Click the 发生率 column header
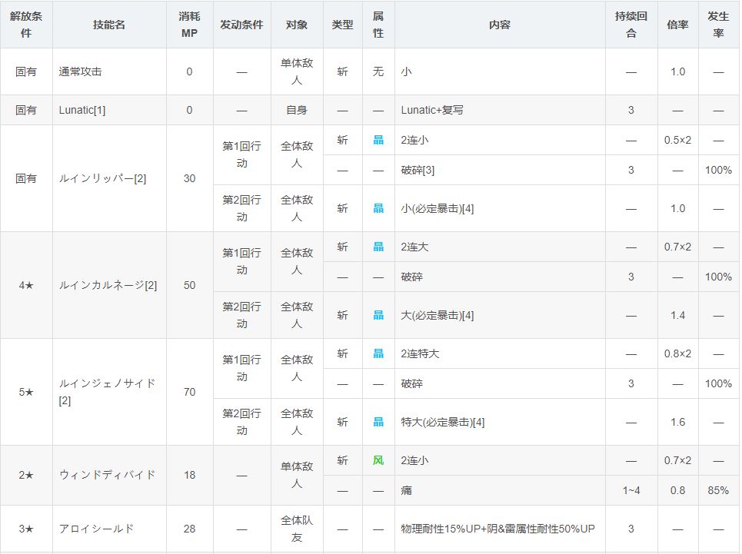 pyautogui.click(x=718, y=25)
